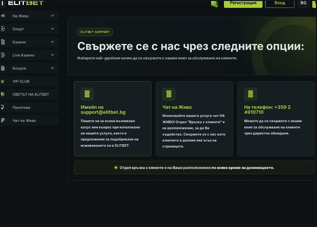Open the Спорт menu item

coord(29,29)
